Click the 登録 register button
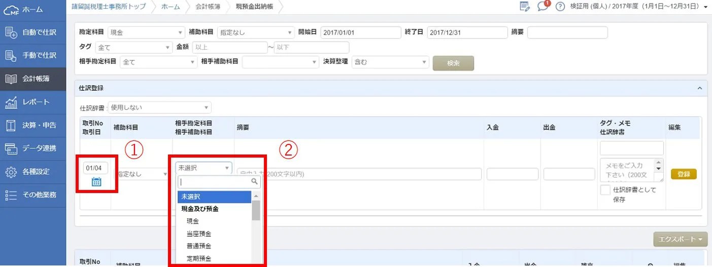The width and height of the screenshot is (712, 267). 684,174
